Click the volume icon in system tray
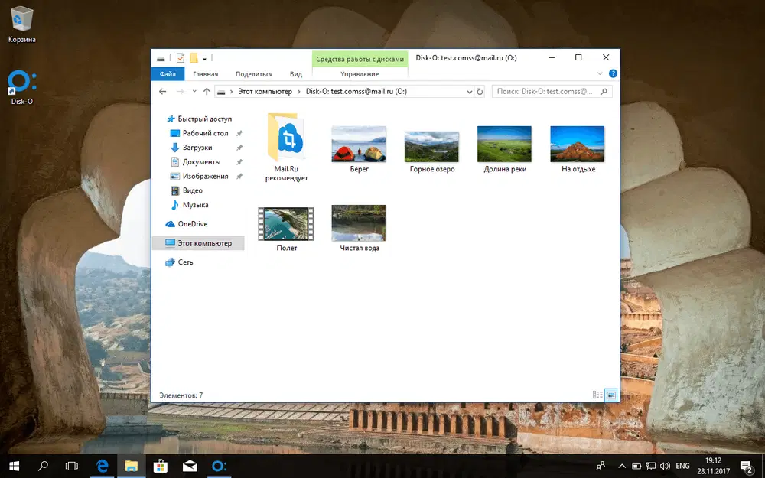 pos(665,467)
